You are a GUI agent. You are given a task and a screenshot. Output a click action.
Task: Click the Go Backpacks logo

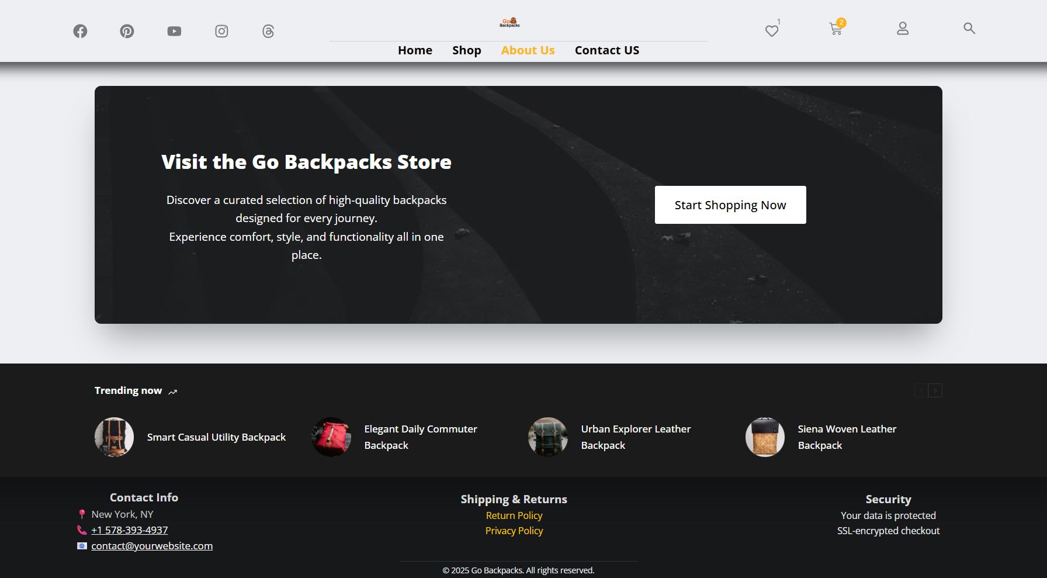click(x=509, y=23)
